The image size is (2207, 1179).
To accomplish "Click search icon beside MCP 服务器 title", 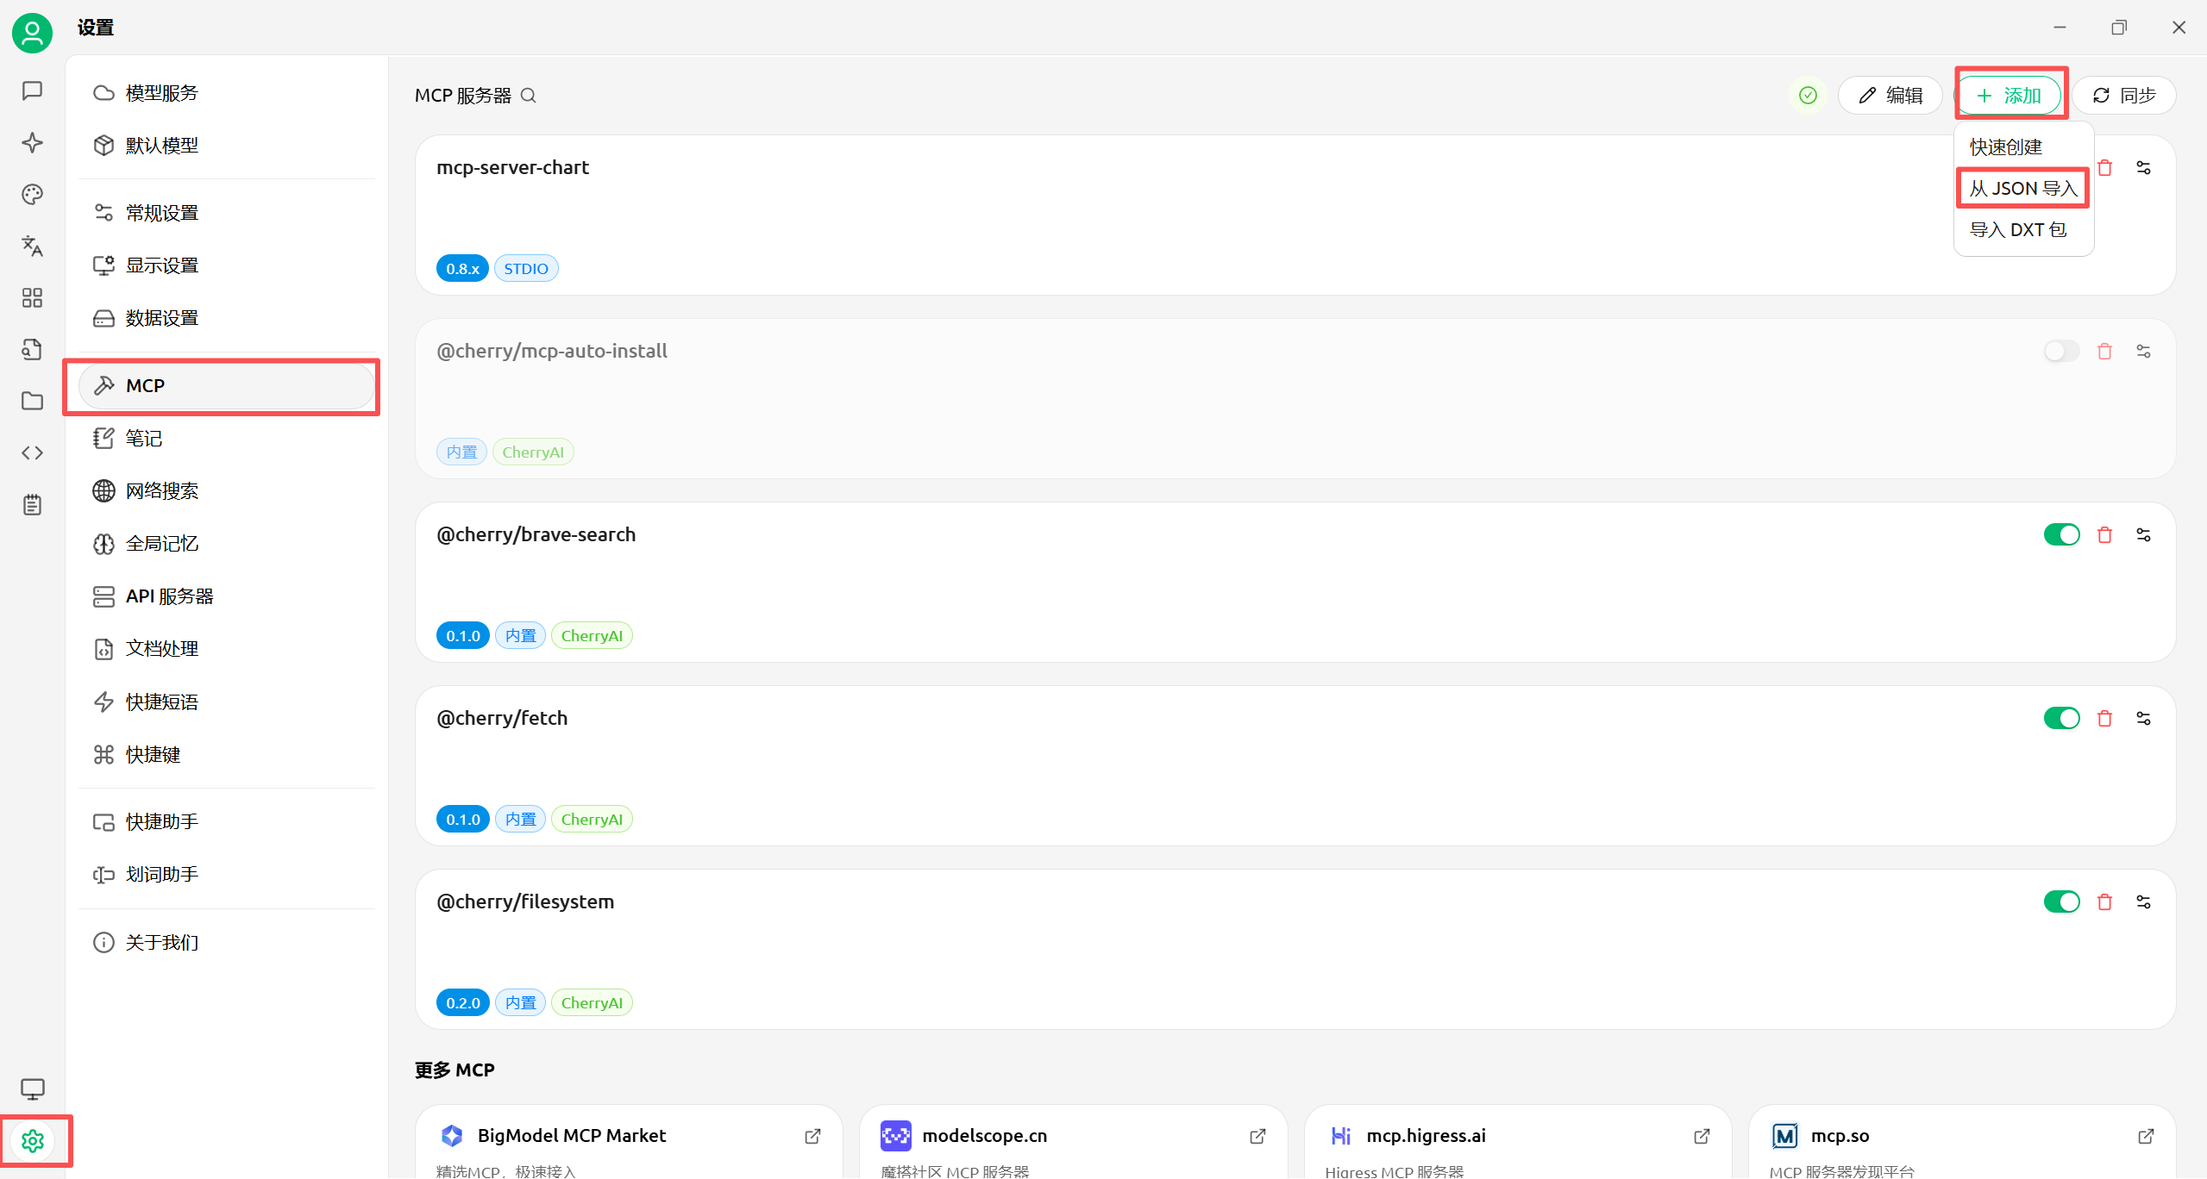I will pos(529,96).
